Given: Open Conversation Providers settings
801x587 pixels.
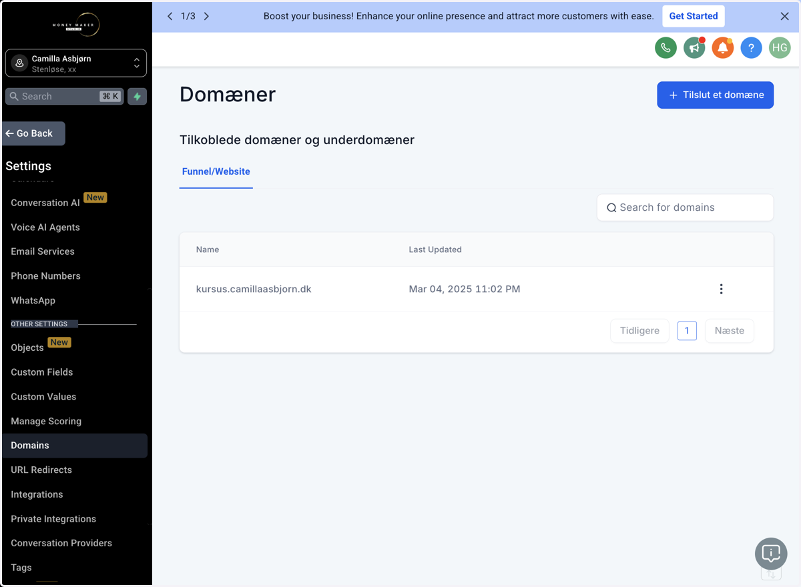Looking at the screenshot, I should pos(61,544).
